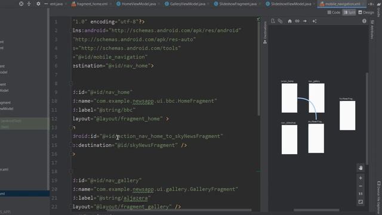Open project view settings gear
This screenshot has height=215, width=382.
tap(38, 4)
